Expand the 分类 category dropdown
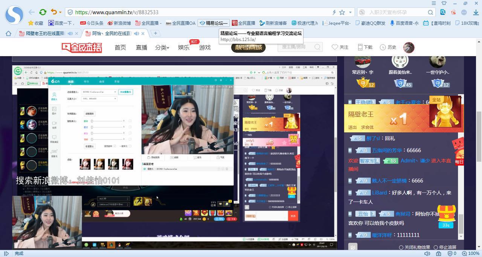The image size is (482, 257). point(161,48)
